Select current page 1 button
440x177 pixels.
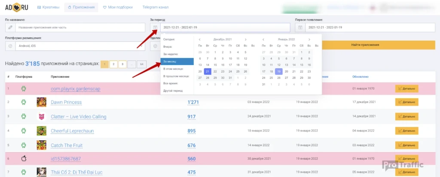pos(104,64)
